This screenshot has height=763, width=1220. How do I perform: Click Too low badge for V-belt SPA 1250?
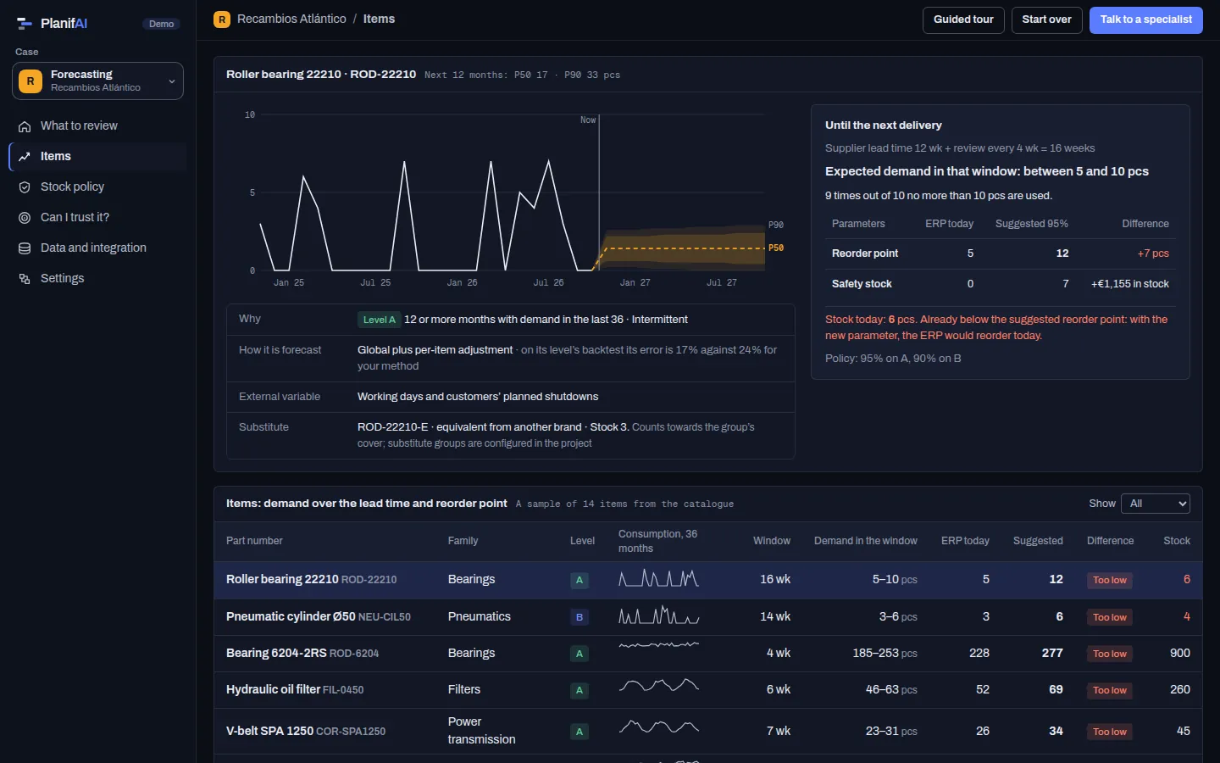pyautogui.click(x=1110, y=732)
